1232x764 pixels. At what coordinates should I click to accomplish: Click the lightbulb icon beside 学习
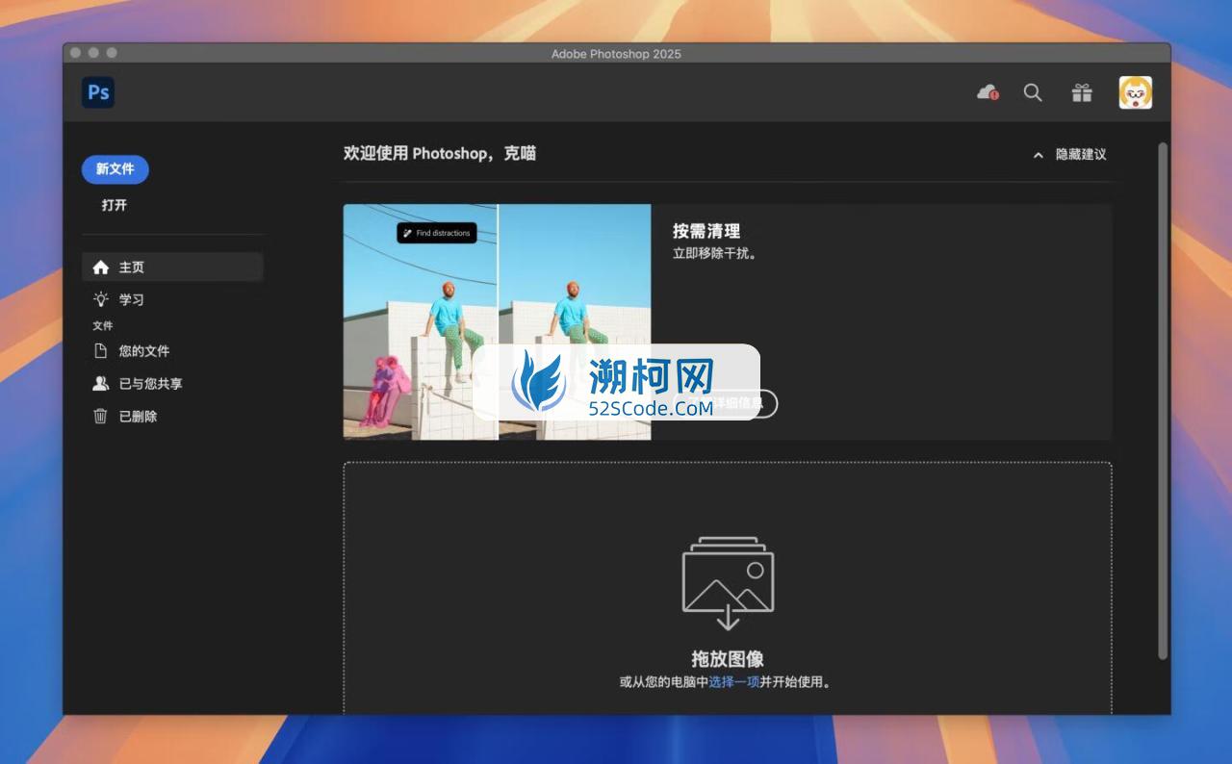100,299
